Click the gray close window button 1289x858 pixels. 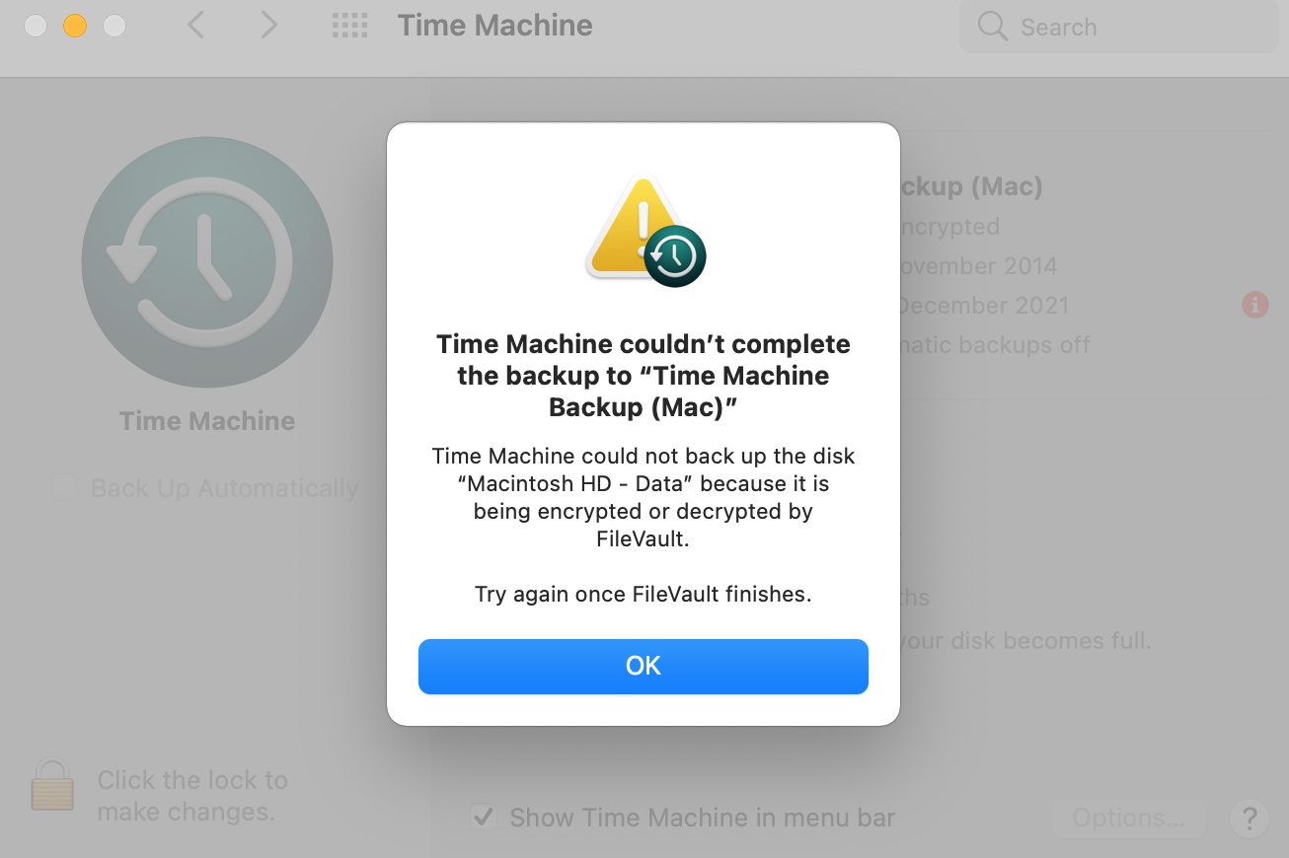[36, 26]
